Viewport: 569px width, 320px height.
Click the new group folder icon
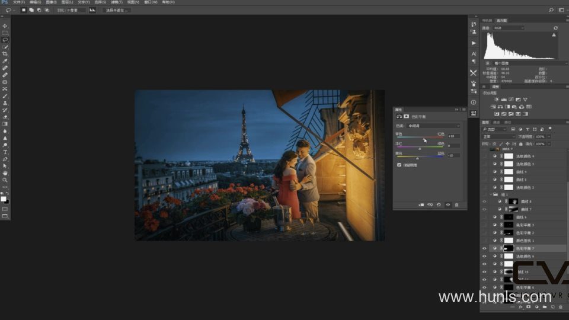click(545, 307)
